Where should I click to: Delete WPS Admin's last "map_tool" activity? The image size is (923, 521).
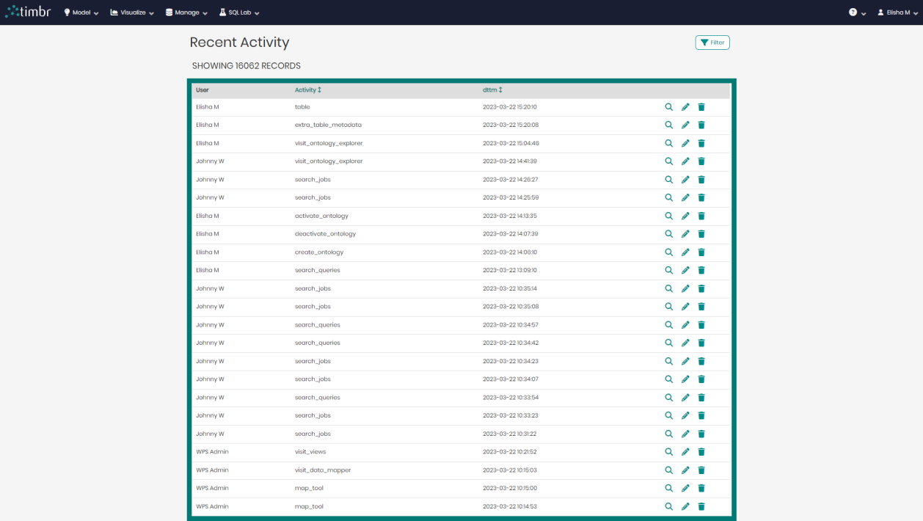pyautogui.click(x=701, y=506)
